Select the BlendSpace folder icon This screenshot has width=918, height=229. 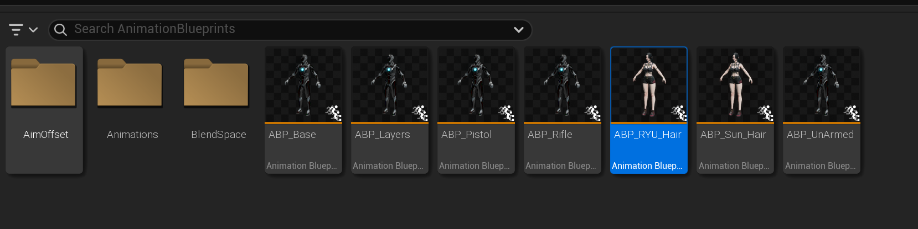point(216,83)
